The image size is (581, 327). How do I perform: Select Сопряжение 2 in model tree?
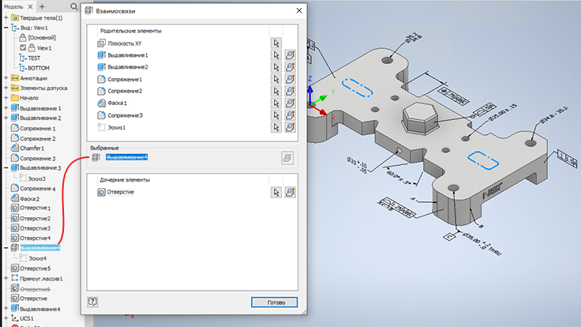(38, 138)
